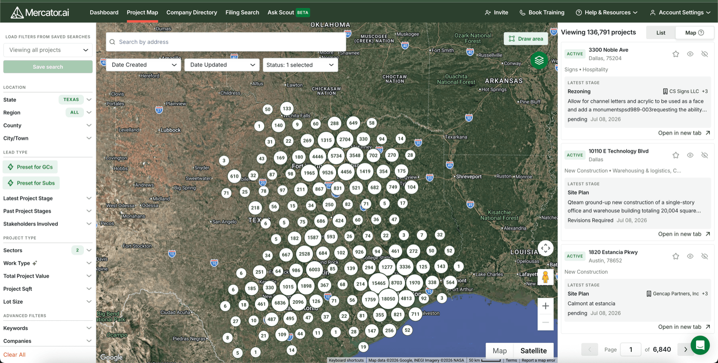Click the 4813 project cluster marker
The height and width of the screenshot is (363, 718).
coord(406,298)
